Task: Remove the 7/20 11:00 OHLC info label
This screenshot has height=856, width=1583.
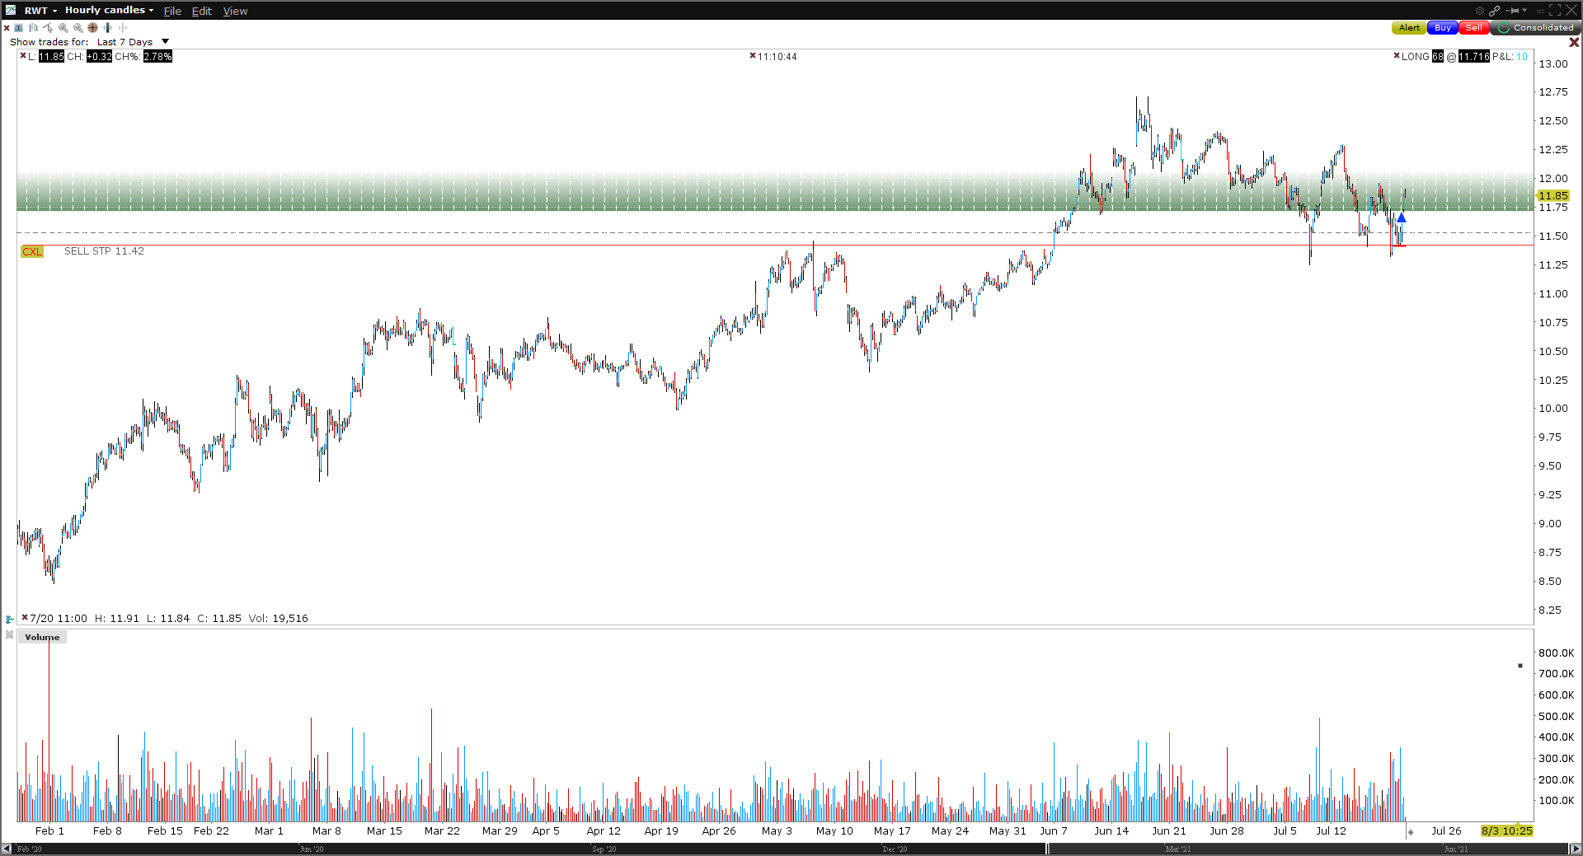Action: (x=25, y=617)
